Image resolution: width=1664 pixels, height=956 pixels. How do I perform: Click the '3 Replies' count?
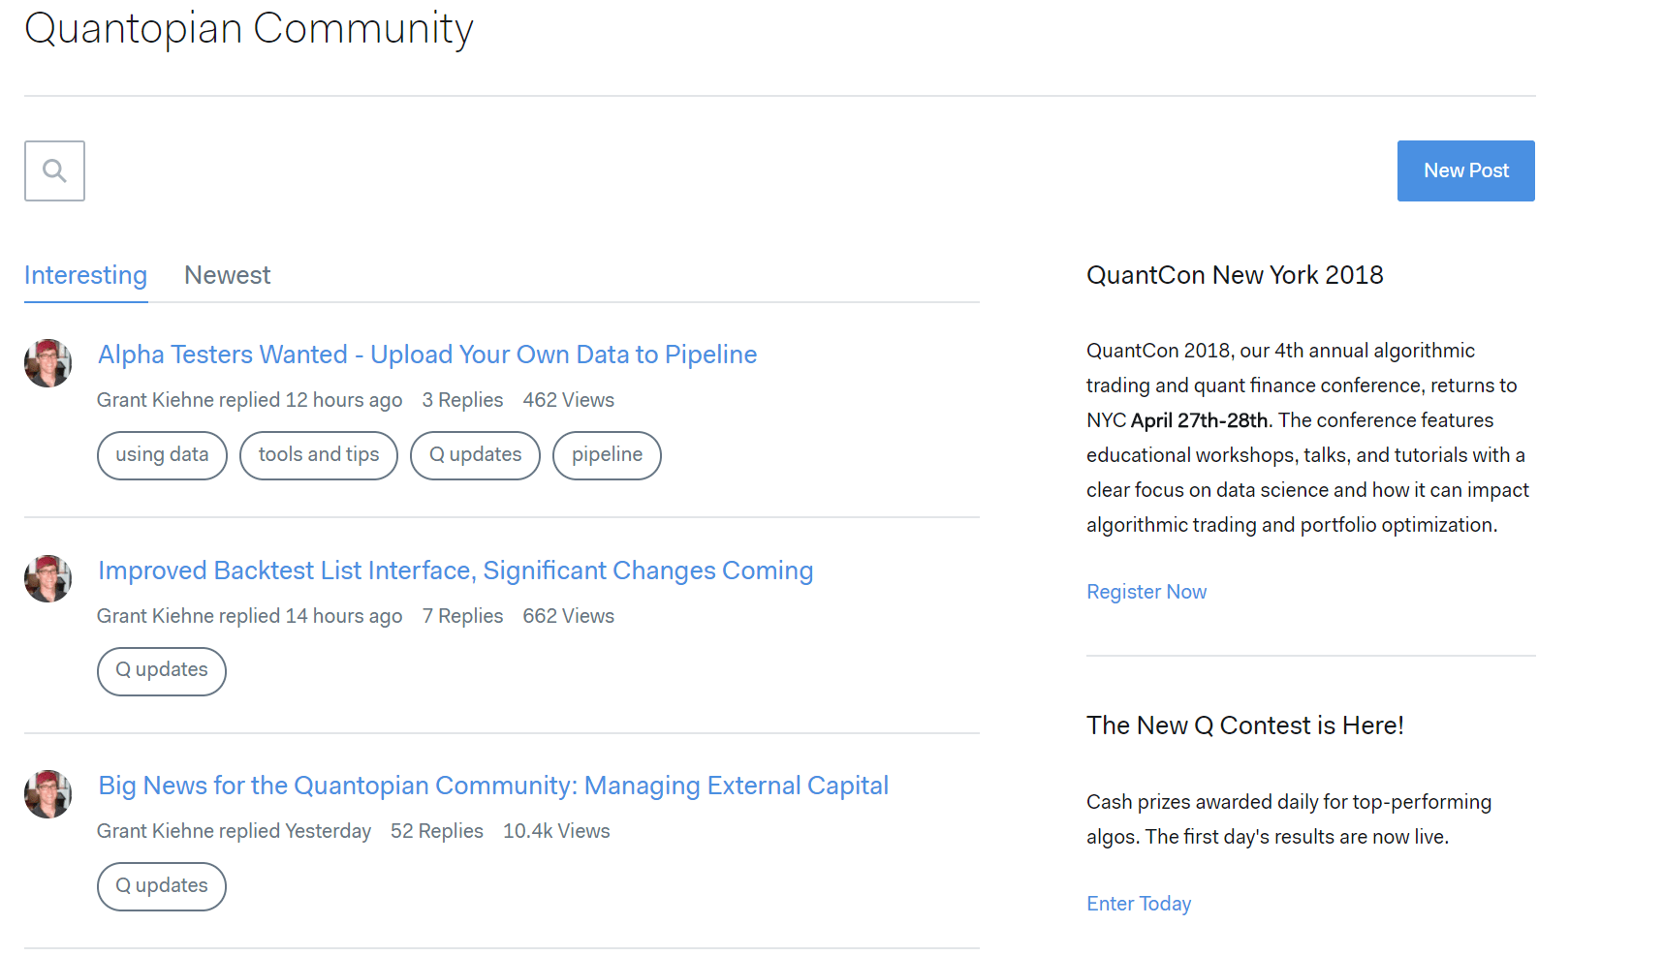462,400
